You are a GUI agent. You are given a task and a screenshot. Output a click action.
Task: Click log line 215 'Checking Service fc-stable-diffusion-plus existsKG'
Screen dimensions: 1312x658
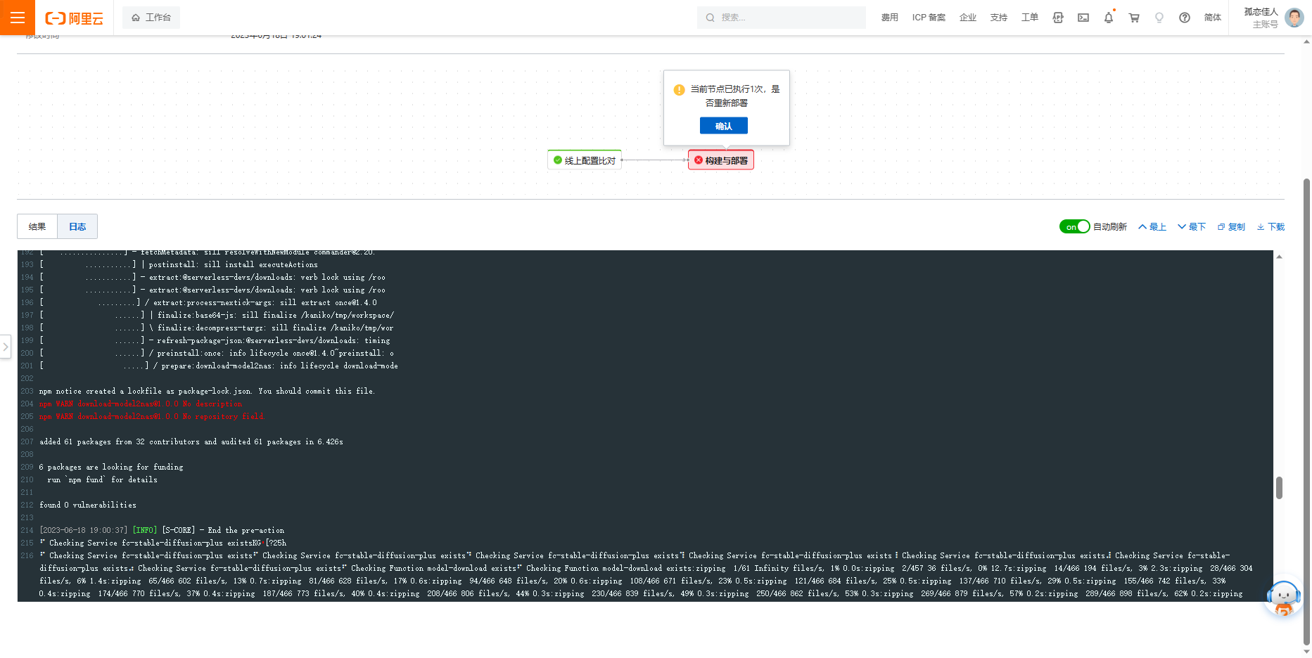point(163,543)
